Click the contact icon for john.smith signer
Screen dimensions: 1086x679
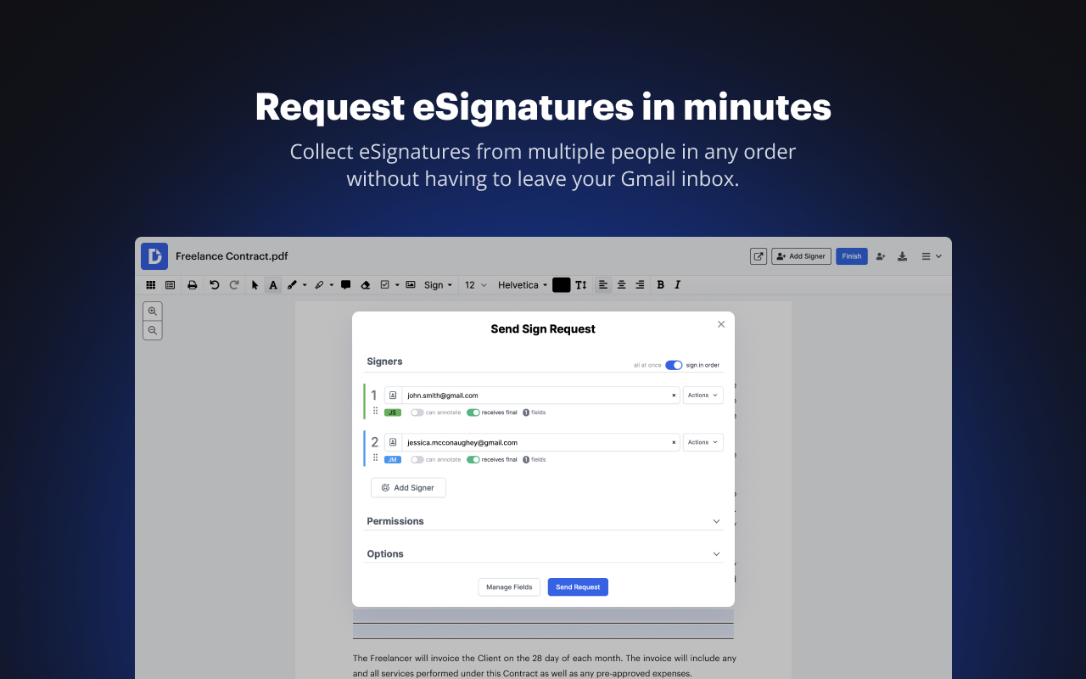(x=393, y=396)
